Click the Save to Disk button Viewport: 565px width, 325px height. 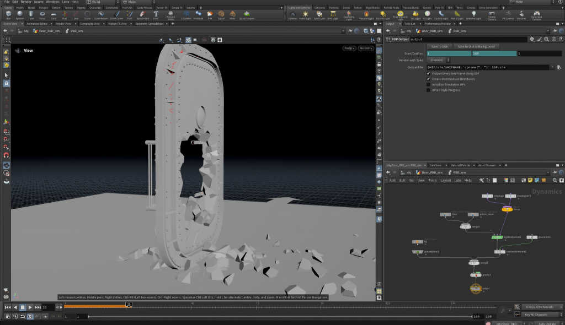pos(440,46)
